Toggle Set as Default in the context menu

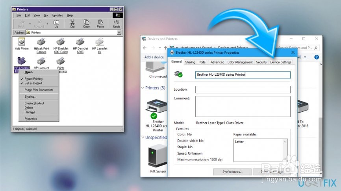pyautogui.click(x=39, y=83)
